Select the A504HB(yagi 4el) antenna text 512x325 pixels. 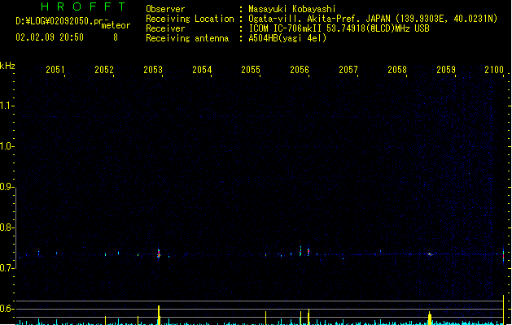pos(287,38)
